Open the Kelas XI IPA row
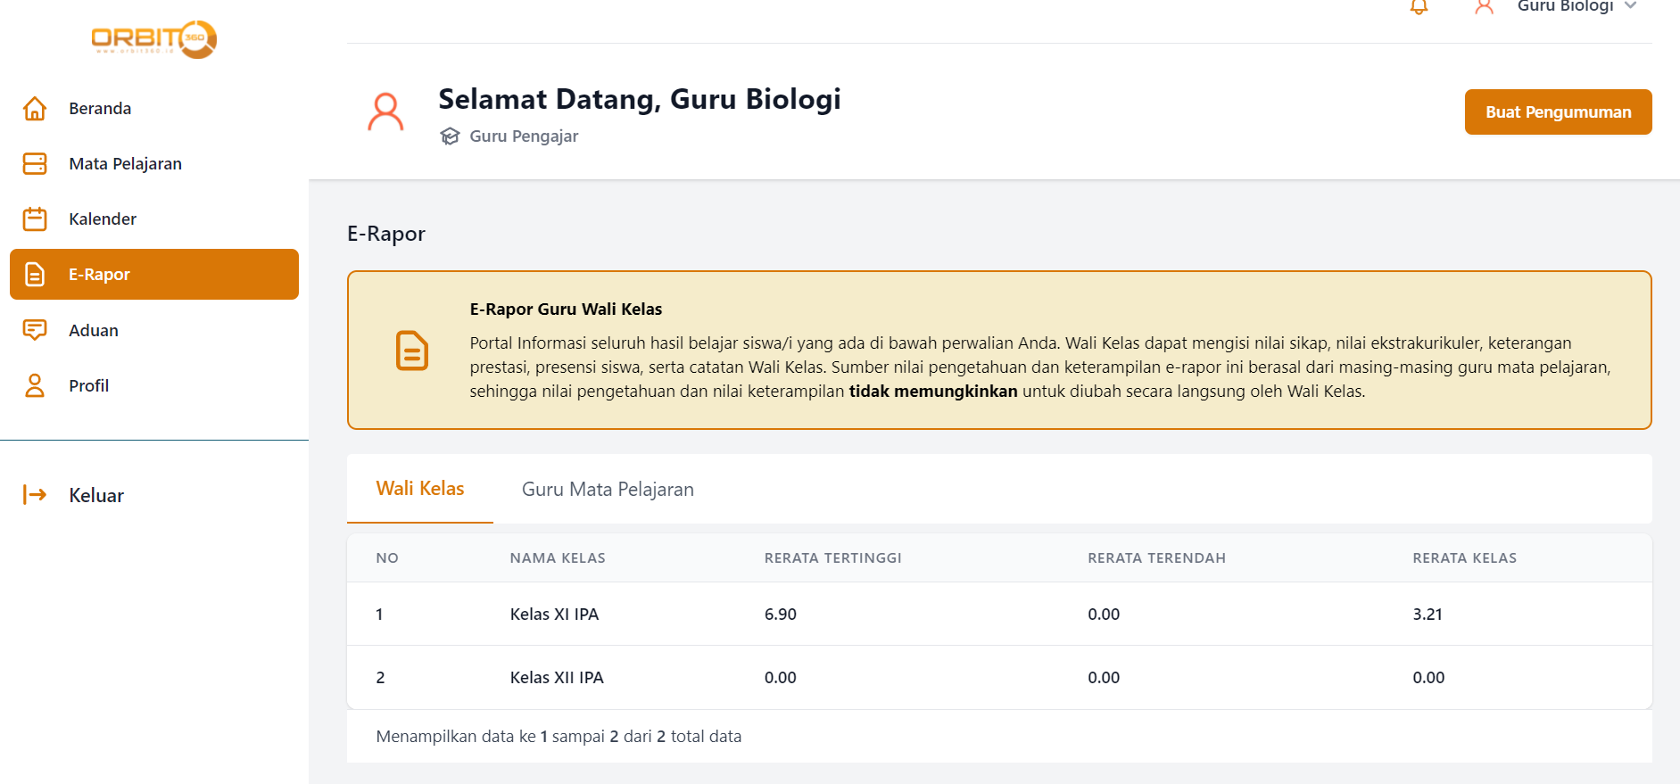 [554, 615]
